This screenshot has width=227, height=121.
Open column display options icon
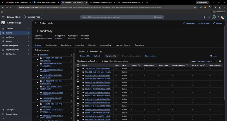click(x=220, y=61)
